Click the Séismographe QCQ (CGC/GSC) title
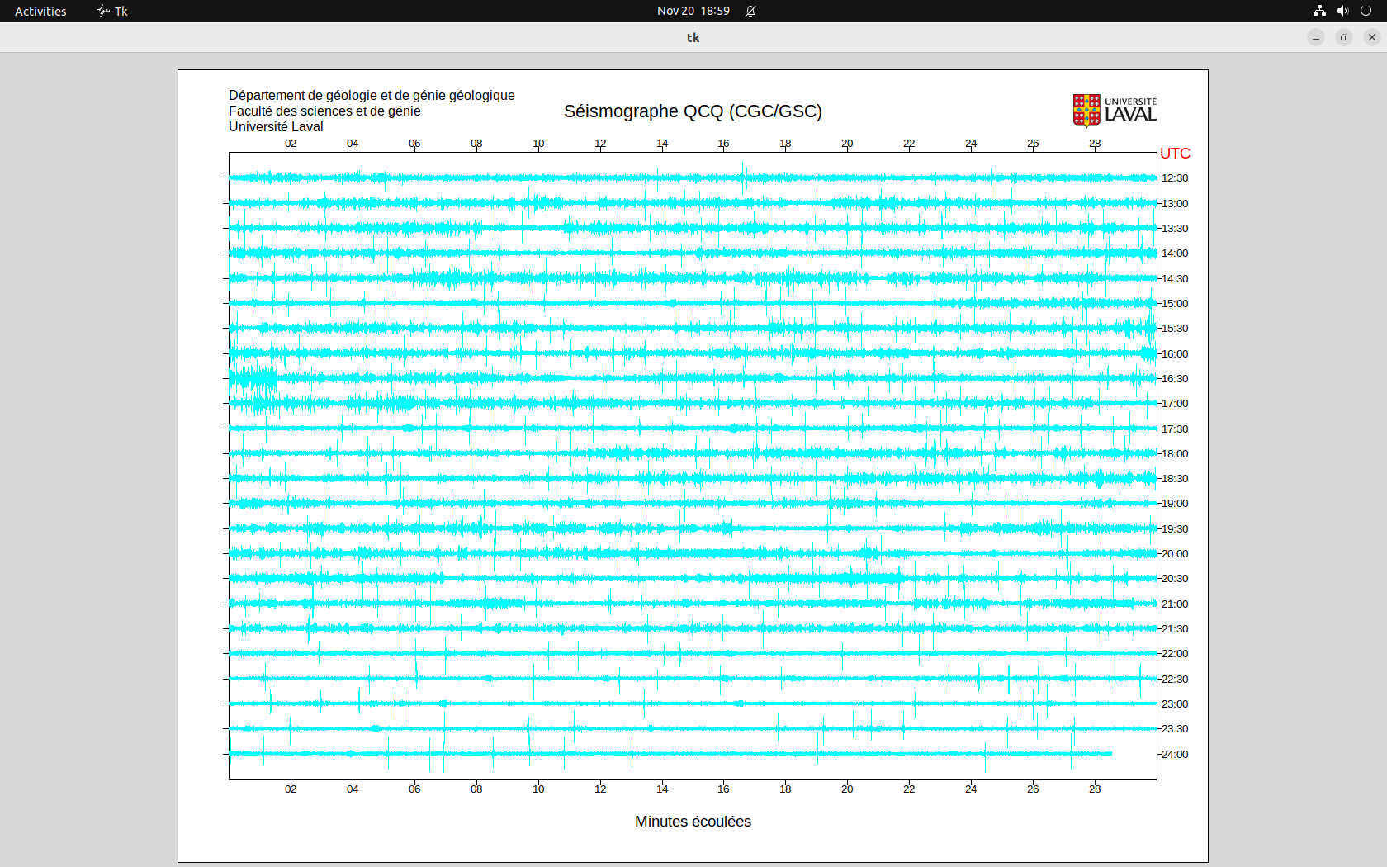The width and height of the screenshot is (1387, 867). pyautogui.click(x=693, y=111)
